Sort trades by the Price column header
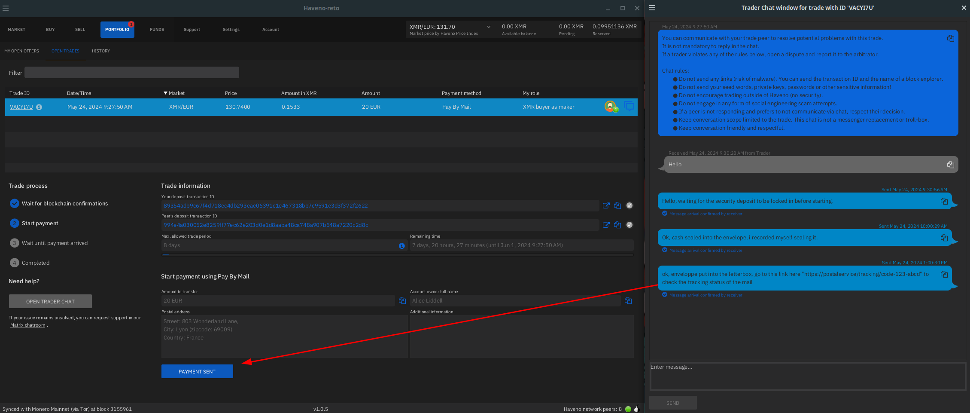Screen dimensions: 970x413 coord(231,93)
